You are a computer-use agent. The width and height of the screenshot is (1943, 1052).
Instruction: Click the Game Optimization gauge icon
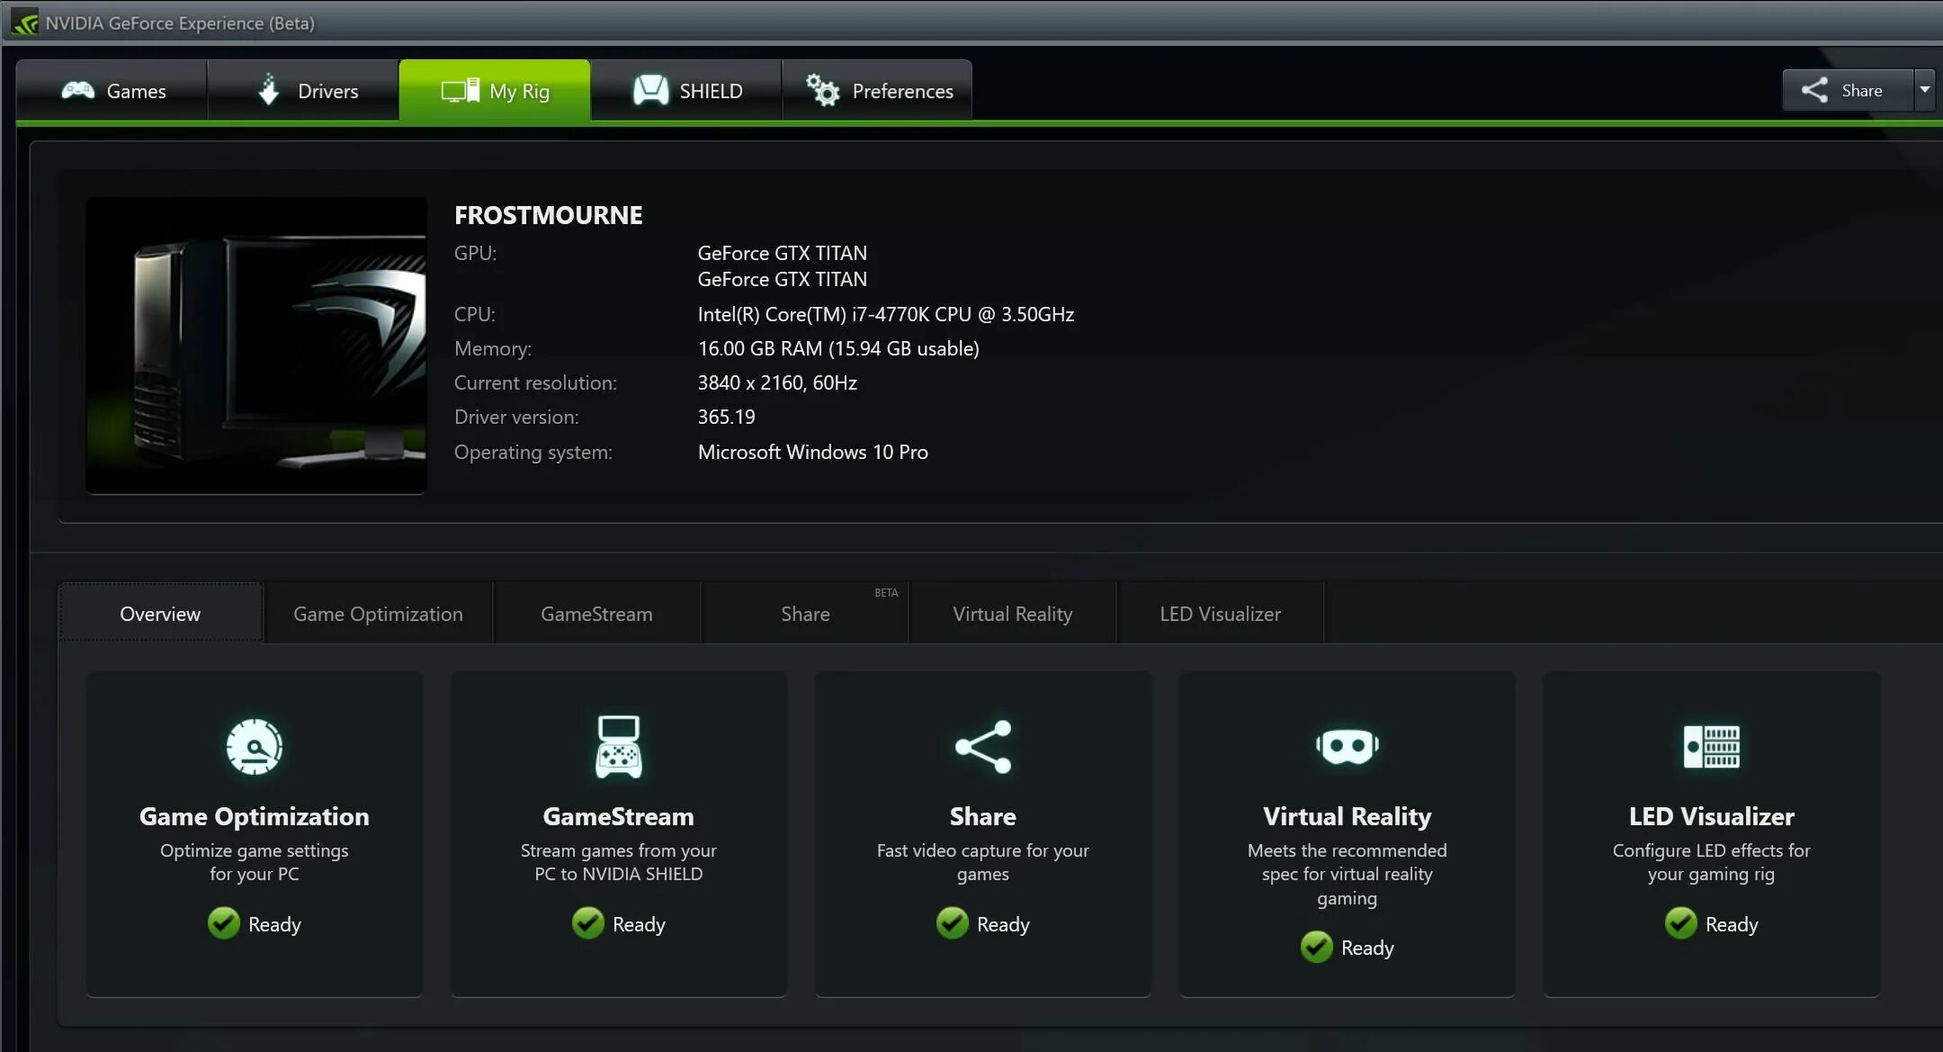(x=254, y=746)
